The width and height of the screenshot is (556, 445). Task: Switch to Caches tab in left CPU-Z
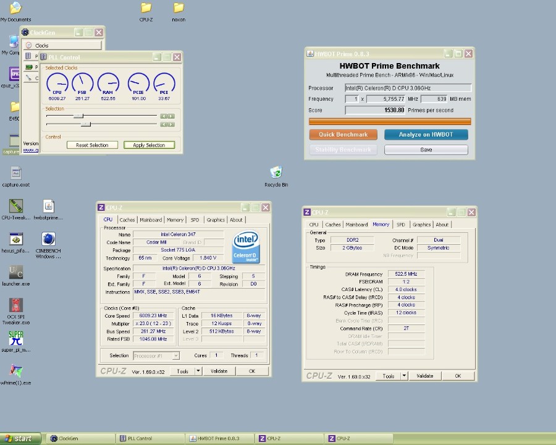[x=127, y=220]
